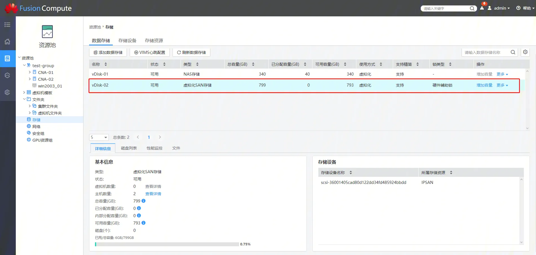
Task: Click info icon next to 可用容量 value
Action: [144, 223]
